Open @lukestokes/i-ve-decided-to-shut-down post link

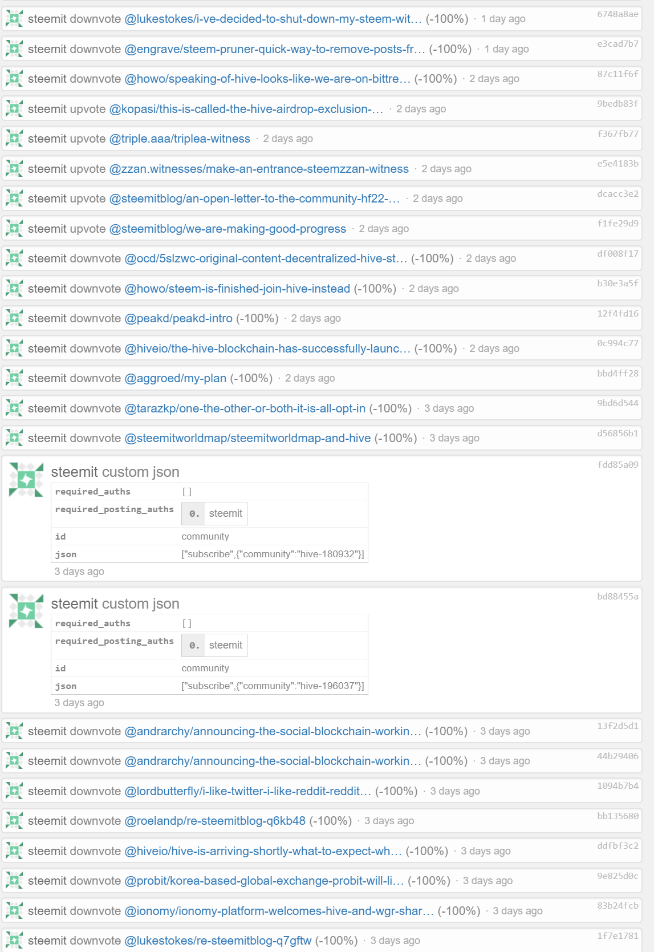(x=273, y=19)
